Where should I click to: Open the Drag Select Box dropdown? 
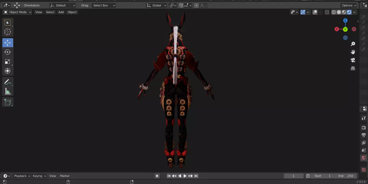click(103, 5)
